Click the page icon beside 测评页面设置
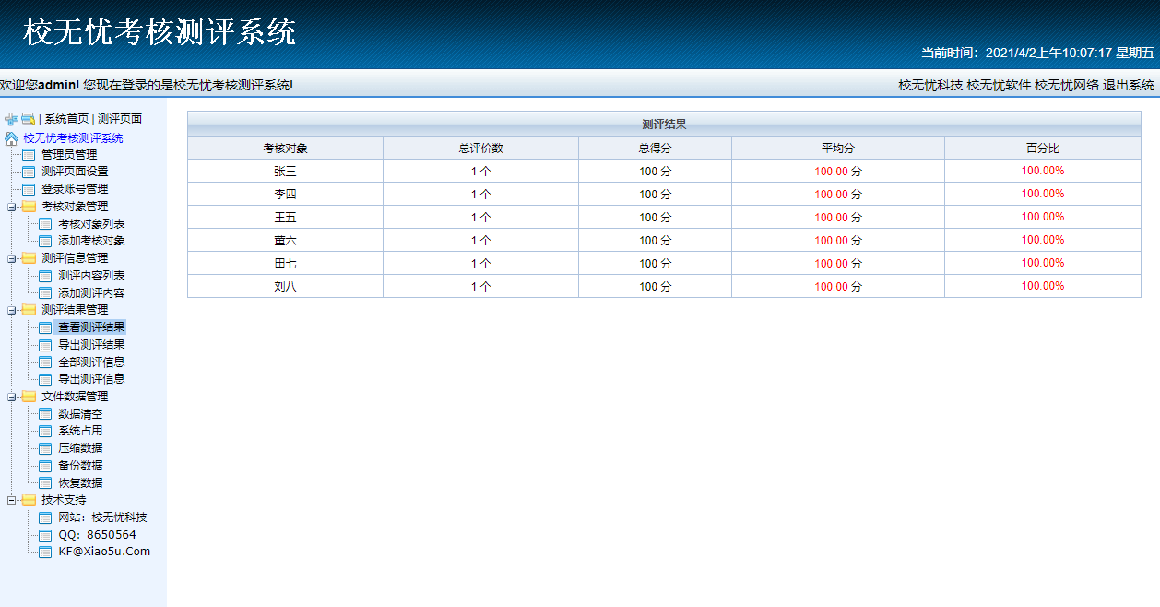The width and height of the screenshot is (1160, 607). click(x=28, y=172)
